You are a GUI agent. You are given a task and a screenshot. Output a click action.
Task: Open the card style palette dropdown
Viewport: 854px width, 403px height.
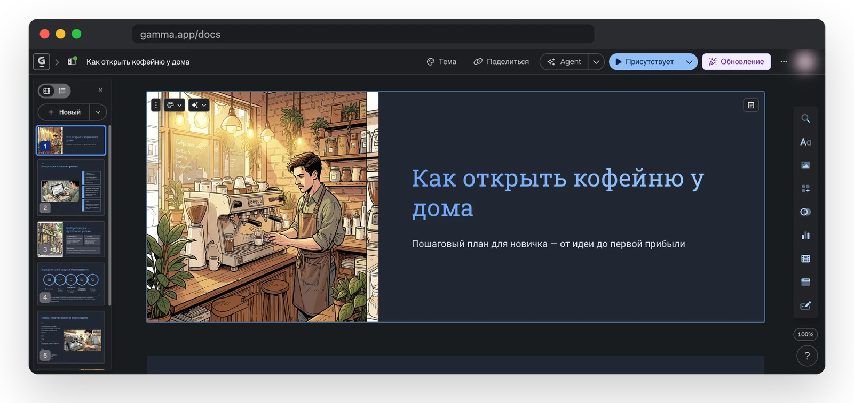click(x=175, y=105)
